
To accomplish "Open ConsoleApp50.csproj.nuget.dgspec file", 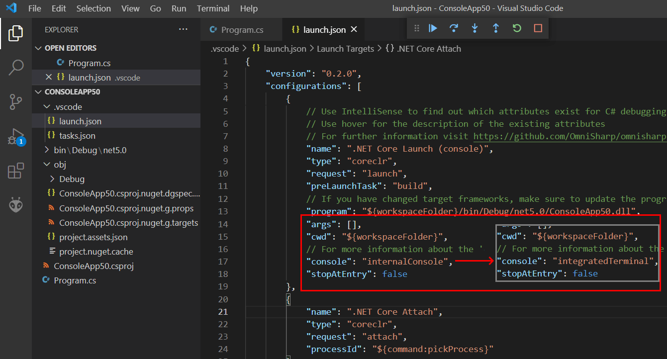I will [116, 193].
